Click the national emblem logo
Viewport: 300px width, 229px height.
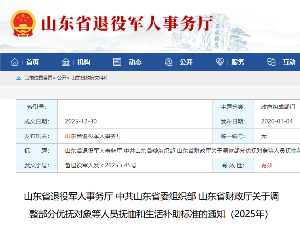click(x=23, y=24)
